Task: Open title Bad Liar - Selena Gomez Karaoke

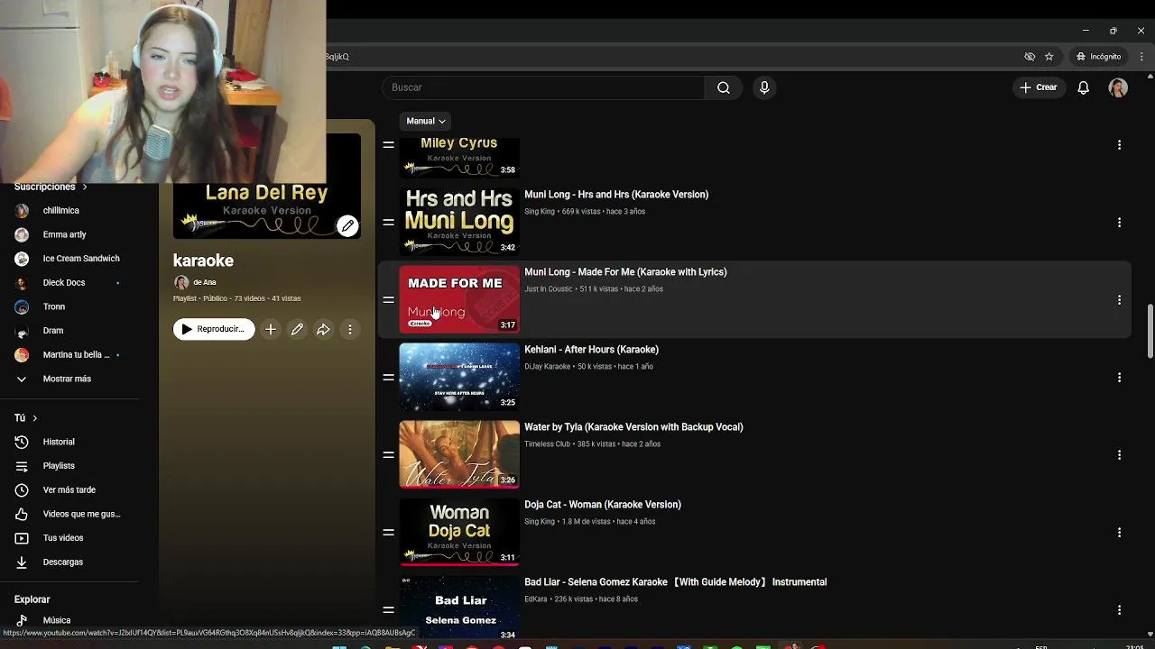Action: 676,582
